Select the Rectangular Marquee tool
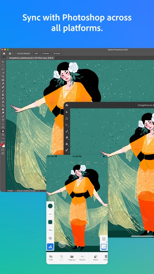 3,65
